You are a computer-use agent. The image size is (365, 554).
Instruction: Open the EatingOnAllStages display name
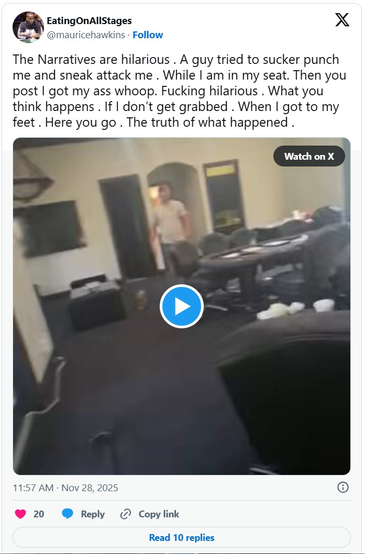[x=89, y=21]
